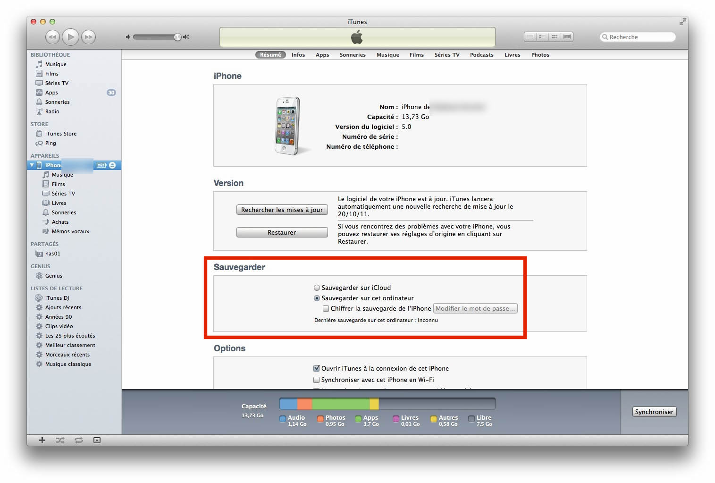Image resolution: width=715 pixels, height=483 pixels.
Task: Click the Recherche search field
Action: (638, 37)
